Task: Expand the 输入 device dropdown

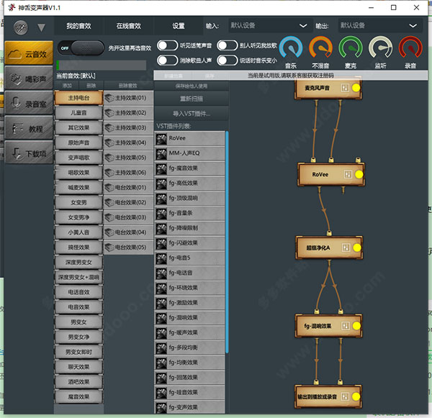Action: coord(269,26)
